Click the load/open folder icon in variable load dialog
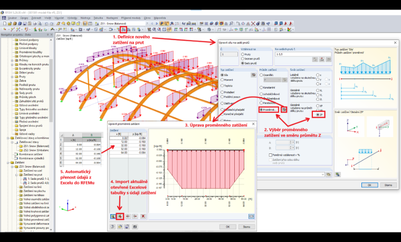Image resolution: width=401 pixels, height=242 pixels. click(120, 227)
